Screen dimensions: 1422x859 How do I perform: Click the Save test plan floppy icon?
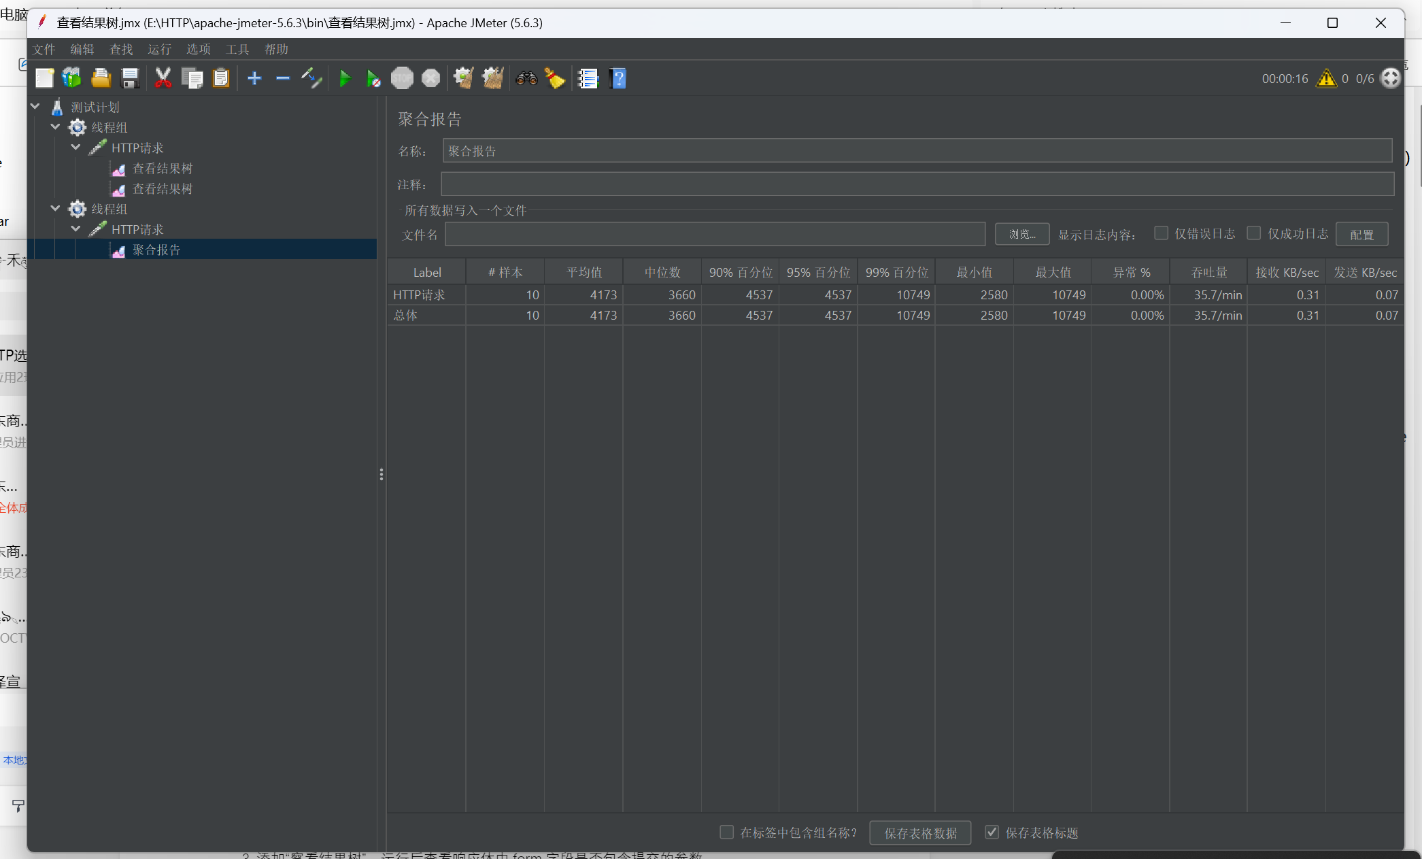[130, 79]
